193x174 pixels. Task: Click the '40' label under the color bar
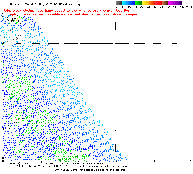tap(168, 7)
